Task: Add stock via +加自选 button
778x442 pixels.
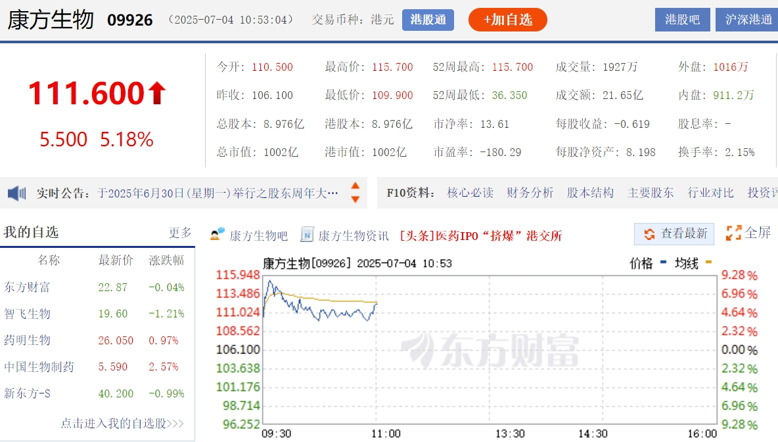Action: pos(507,20)
